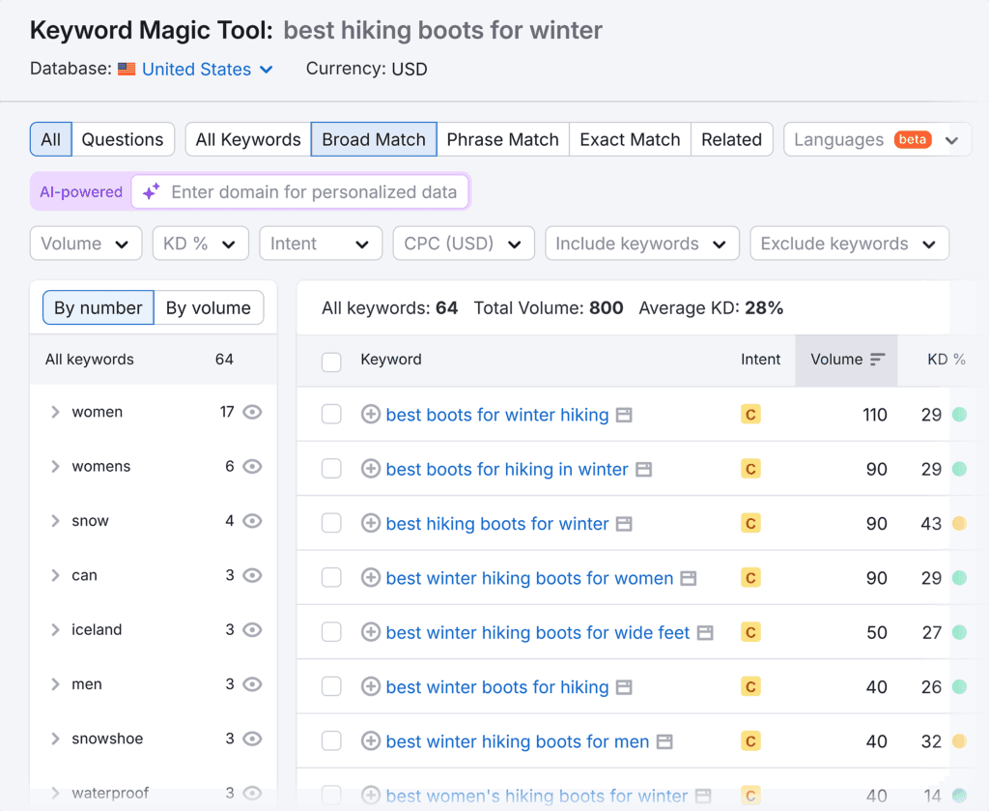This screenshot has height=811, width=989.
Task: Open the United States database dropdown
Action: 207,70
